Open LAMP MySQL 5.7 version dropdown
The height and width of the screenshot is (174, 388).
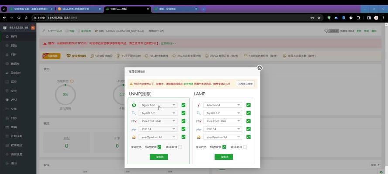223,113
